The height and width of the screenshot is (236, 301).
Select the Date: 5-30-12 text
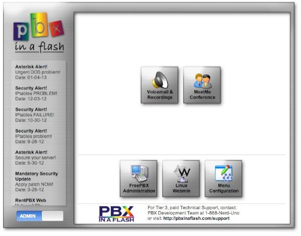click(x=29, y=163)
